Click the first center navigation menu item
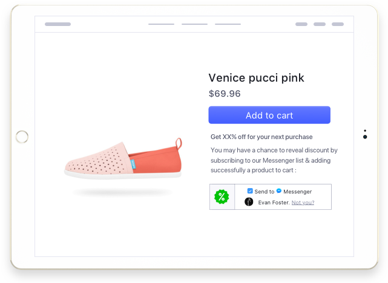 click(161, 24)
